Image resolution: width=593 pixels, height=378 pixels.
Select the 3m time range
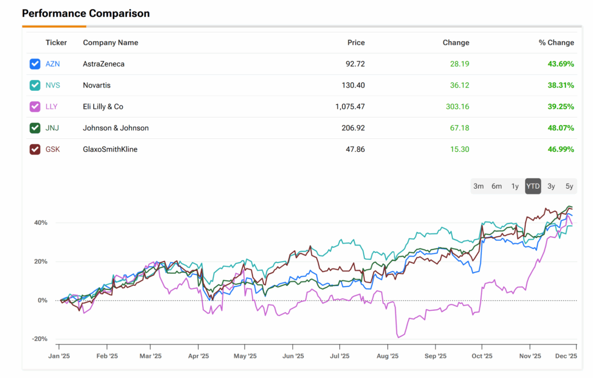point(478,186)
